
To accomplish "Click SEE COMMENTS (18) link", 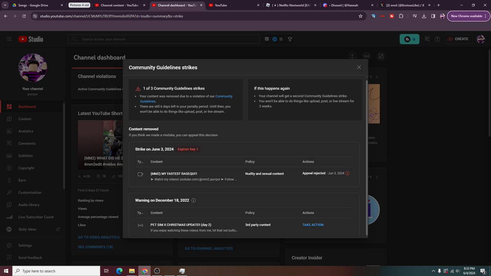I will click(95, 247).
